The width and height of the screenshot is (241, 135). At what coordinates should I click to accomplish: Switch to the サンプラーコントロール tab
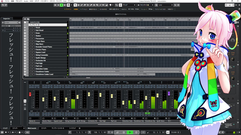pos(58,128)
